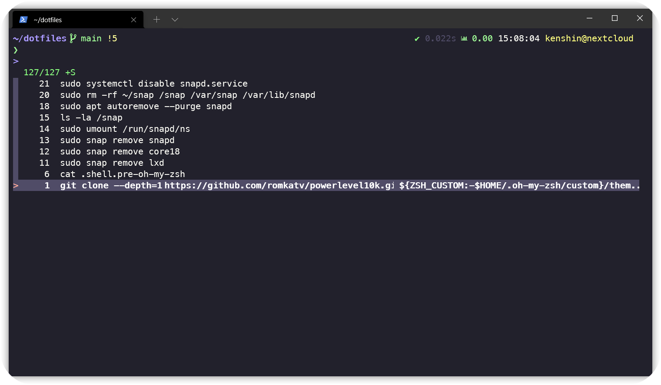Select the highlighted git clone powerlevel10k entry
Image resolution: width=661 pixels, height=385 pixels.
(326, 185)
